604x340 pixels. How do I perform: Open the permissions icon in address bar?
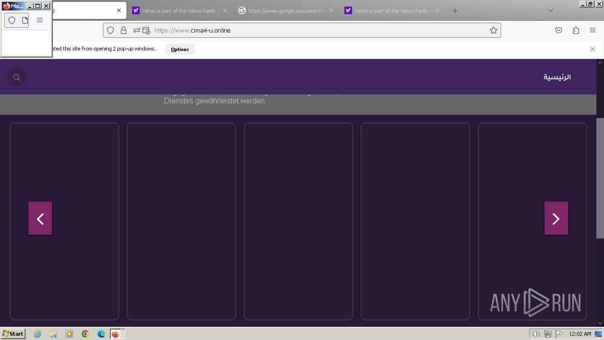coord(136,30)
